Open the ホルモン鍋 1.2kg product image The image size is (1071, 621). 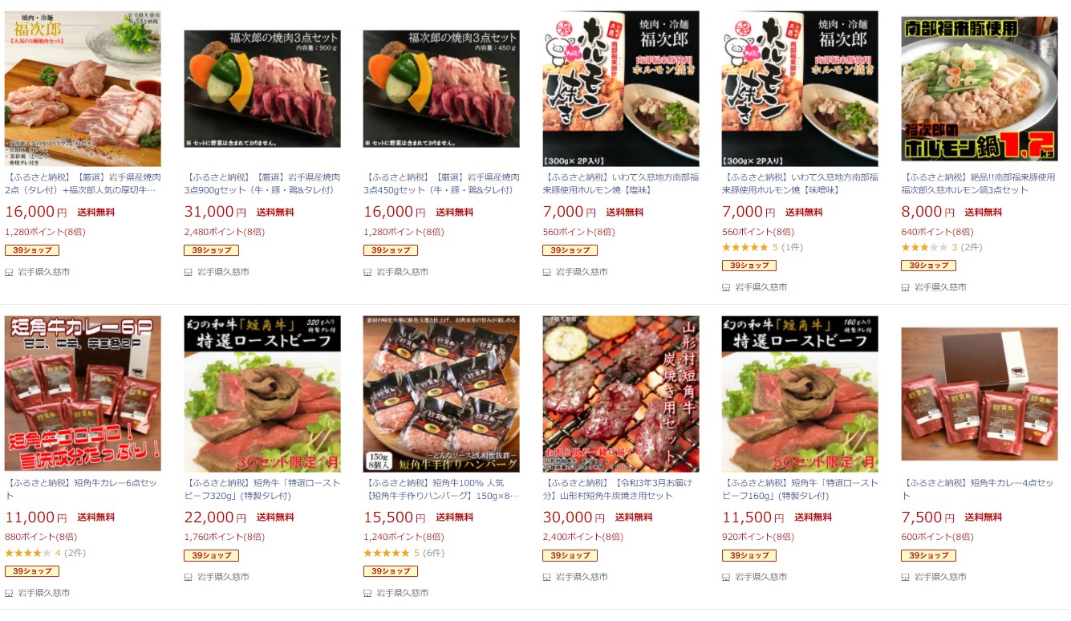(980, 88)
